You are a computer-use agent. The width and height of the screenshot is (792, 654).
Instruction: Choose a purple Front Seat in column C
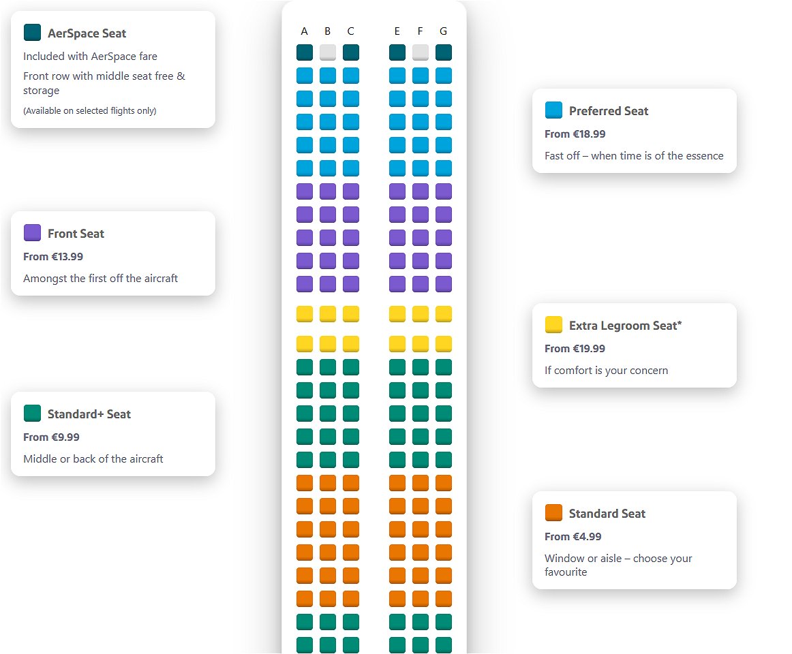pyautogui.click(x=350, y=215)
